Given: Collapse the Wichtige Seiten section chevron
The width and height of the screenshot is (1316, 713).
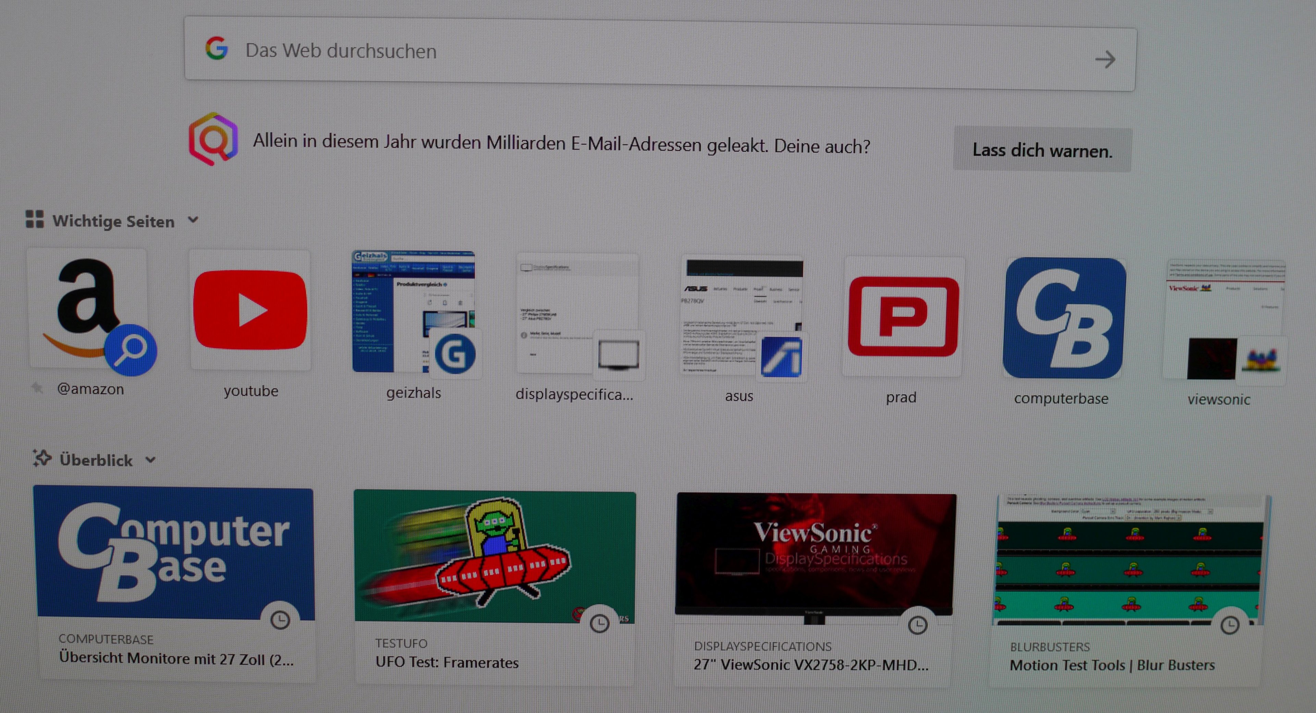Looking at the screenshot, I should (x=193, y=220).
